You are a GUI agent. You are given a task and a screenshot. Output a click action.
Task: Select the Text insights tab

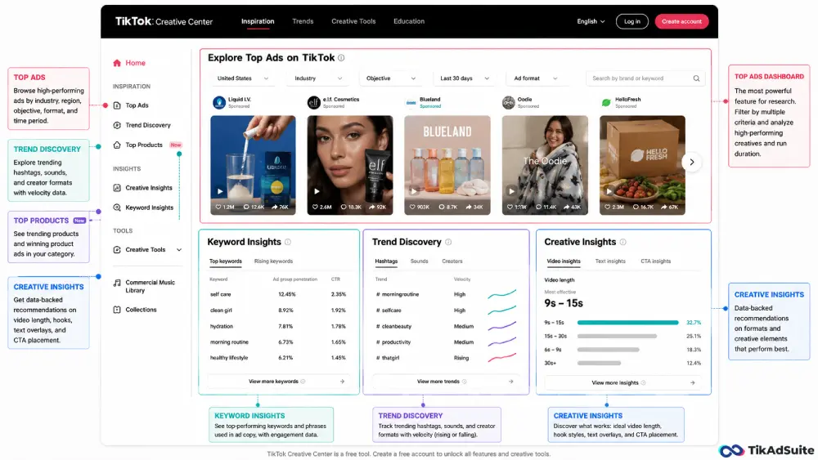point(610,261)
